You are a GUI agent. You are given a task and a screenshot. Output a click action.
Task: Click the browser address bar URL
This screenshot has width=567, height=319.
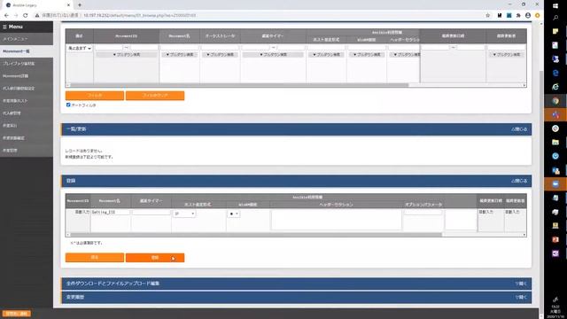140,16
